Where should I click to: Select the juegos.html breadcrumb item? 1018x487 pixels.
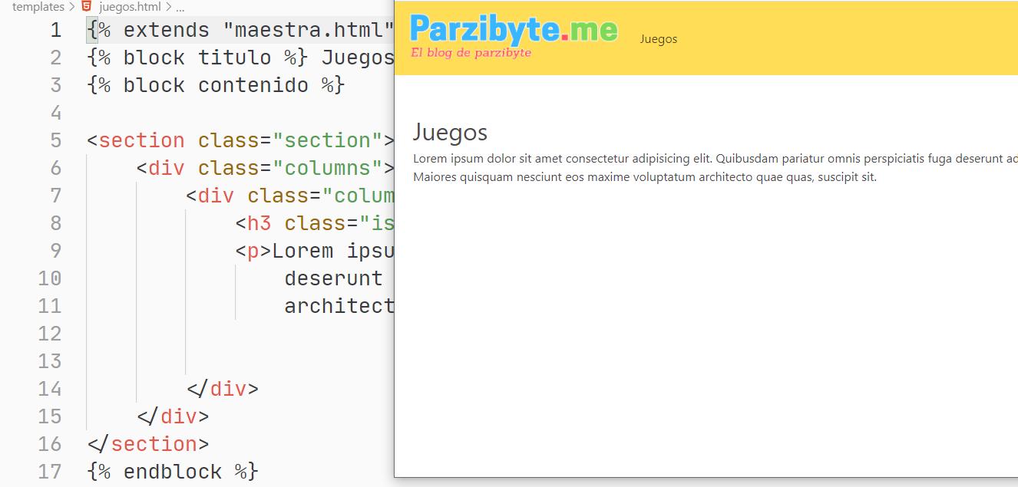coord(130,7)
